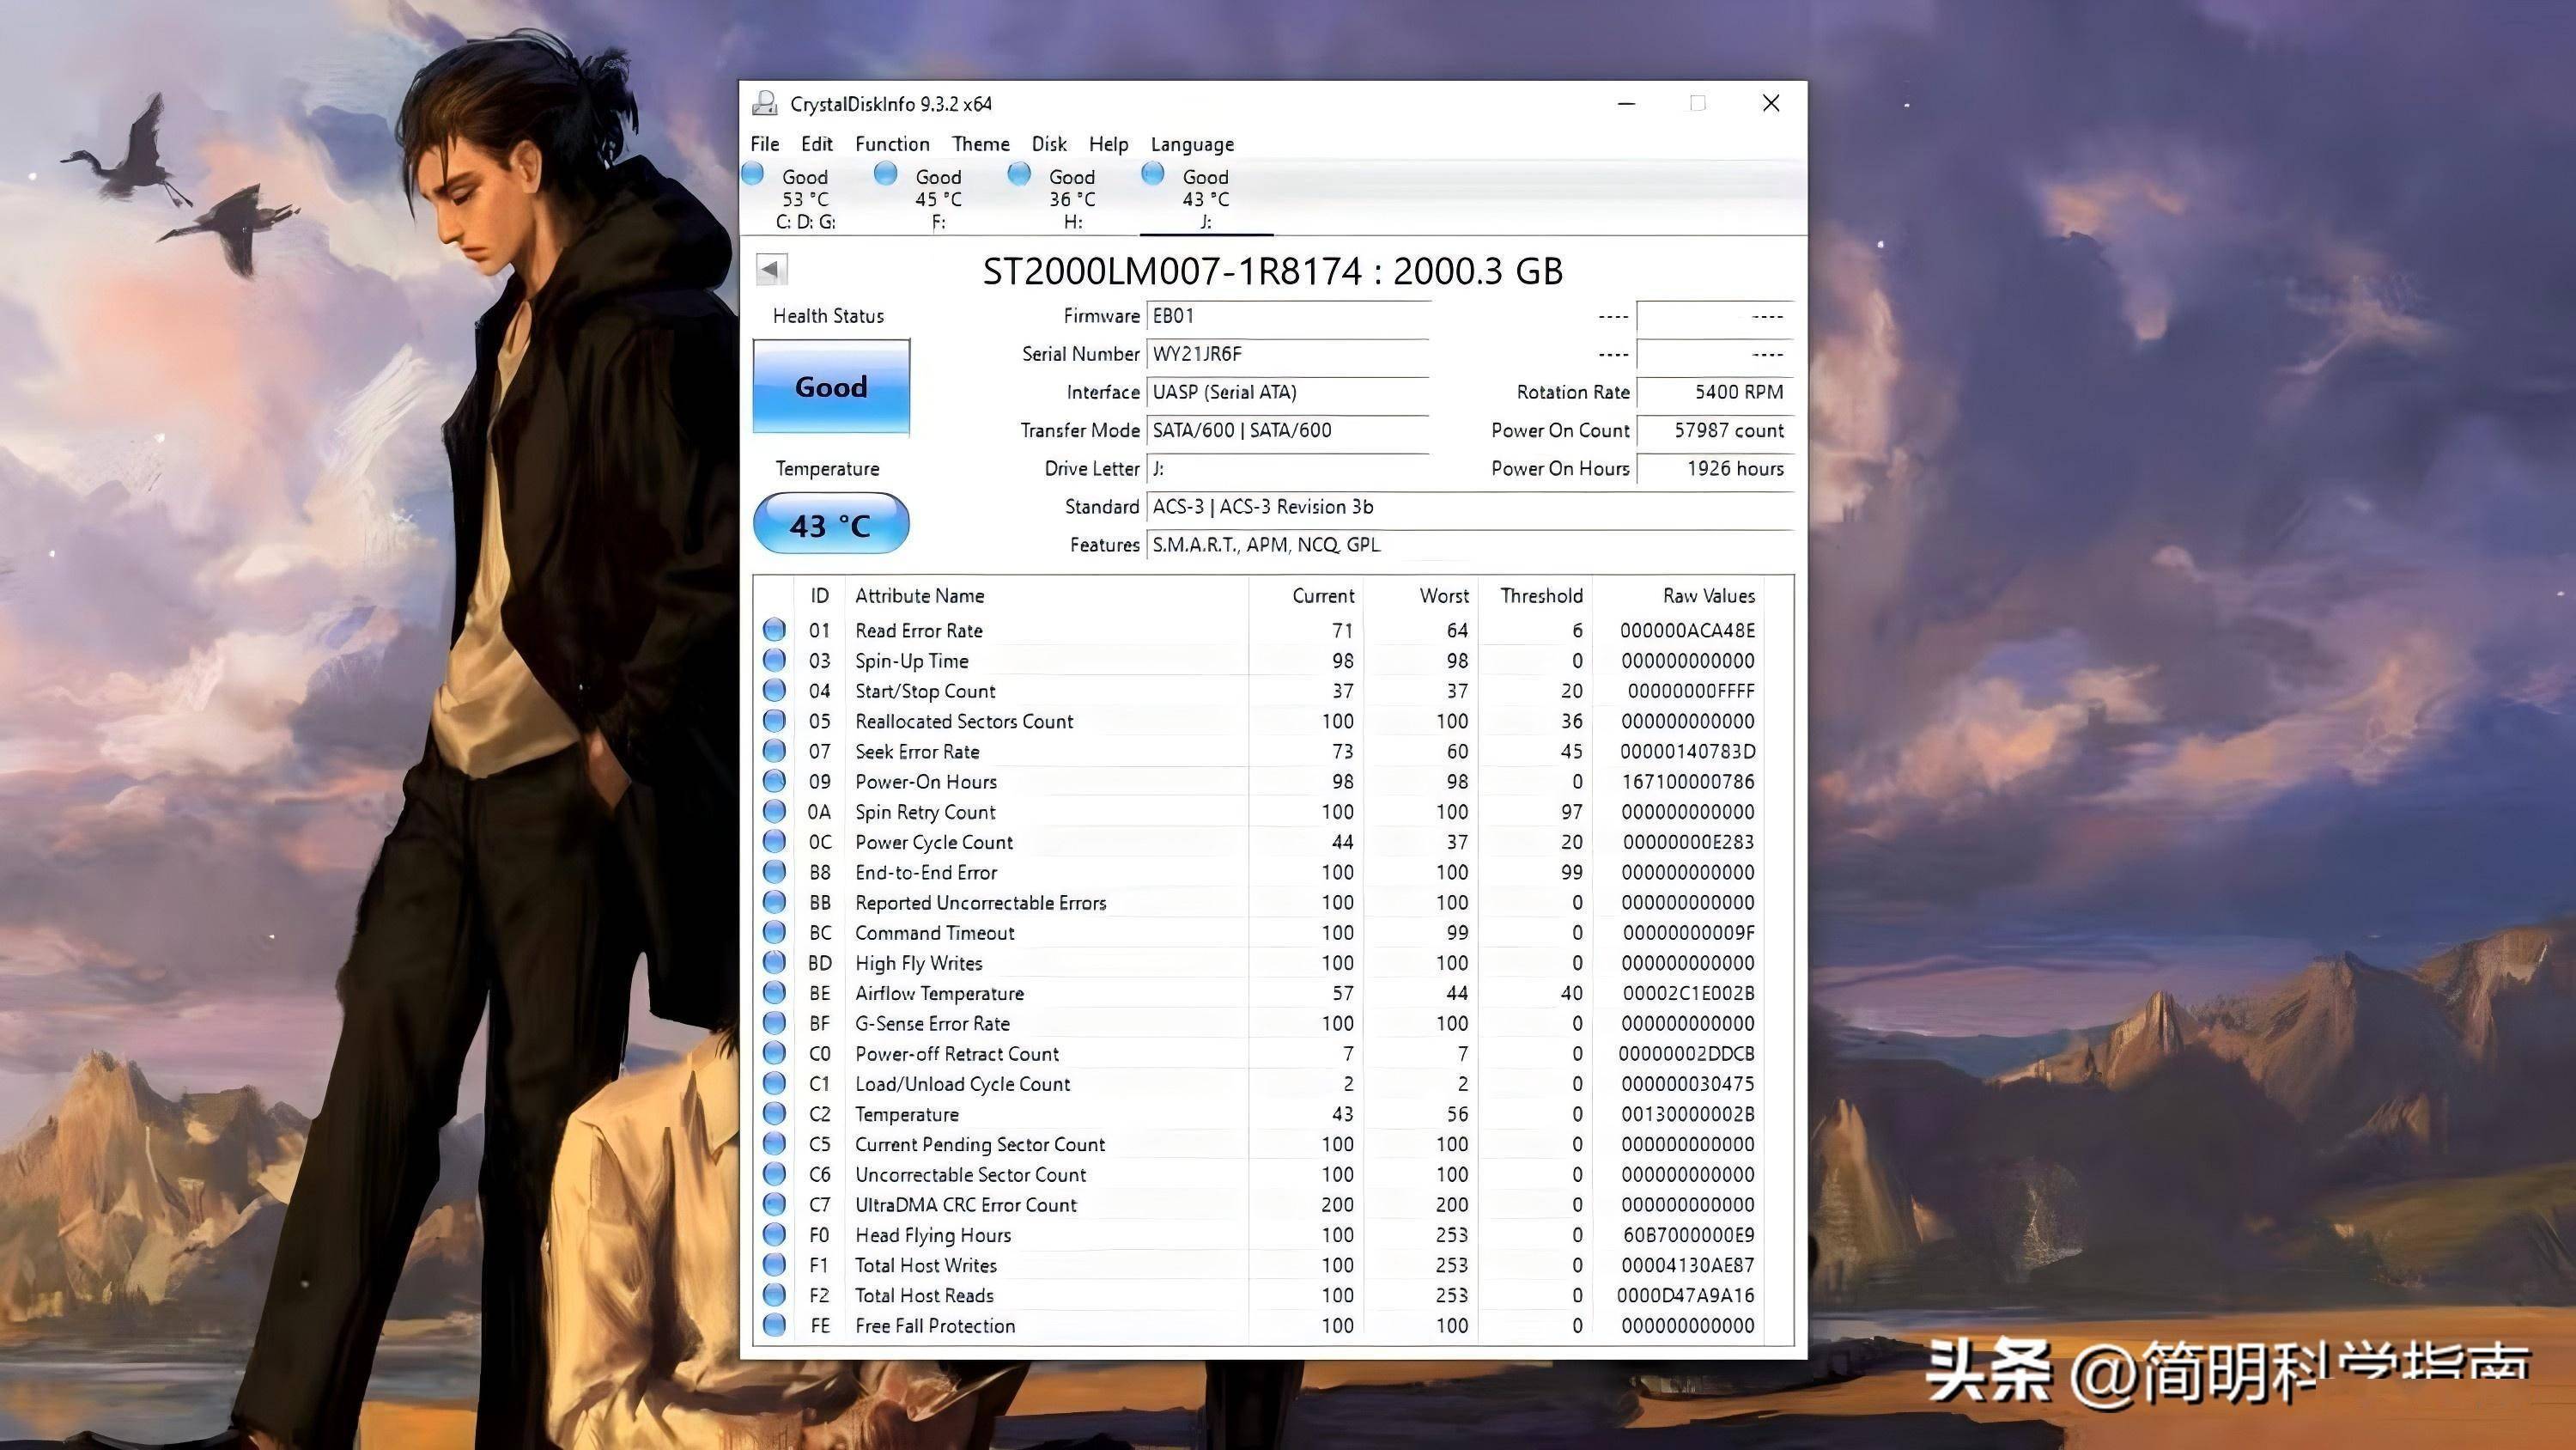This screenshot has width=2576, height=1450.
Task: Select the C: D: G: disk tab
Action: [805, 198]
